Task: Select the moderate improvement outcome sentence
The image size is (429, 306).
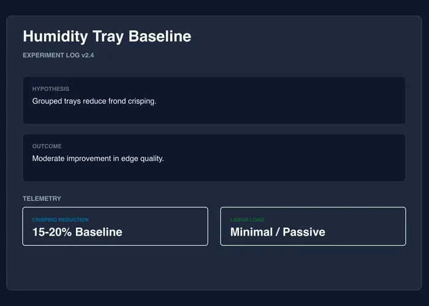Action: click(x=98, y=158)
